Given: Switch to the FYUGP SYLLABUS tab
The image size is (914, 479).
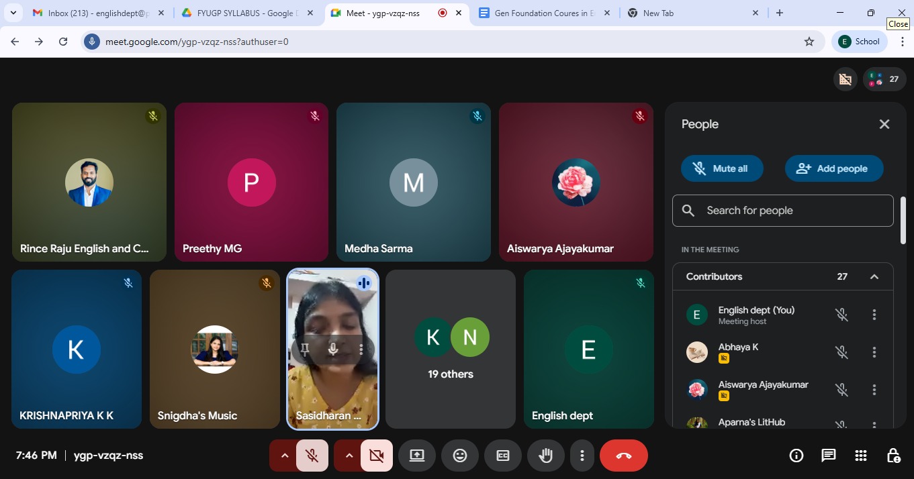Looking at the screenshot, I should point(245,13).
